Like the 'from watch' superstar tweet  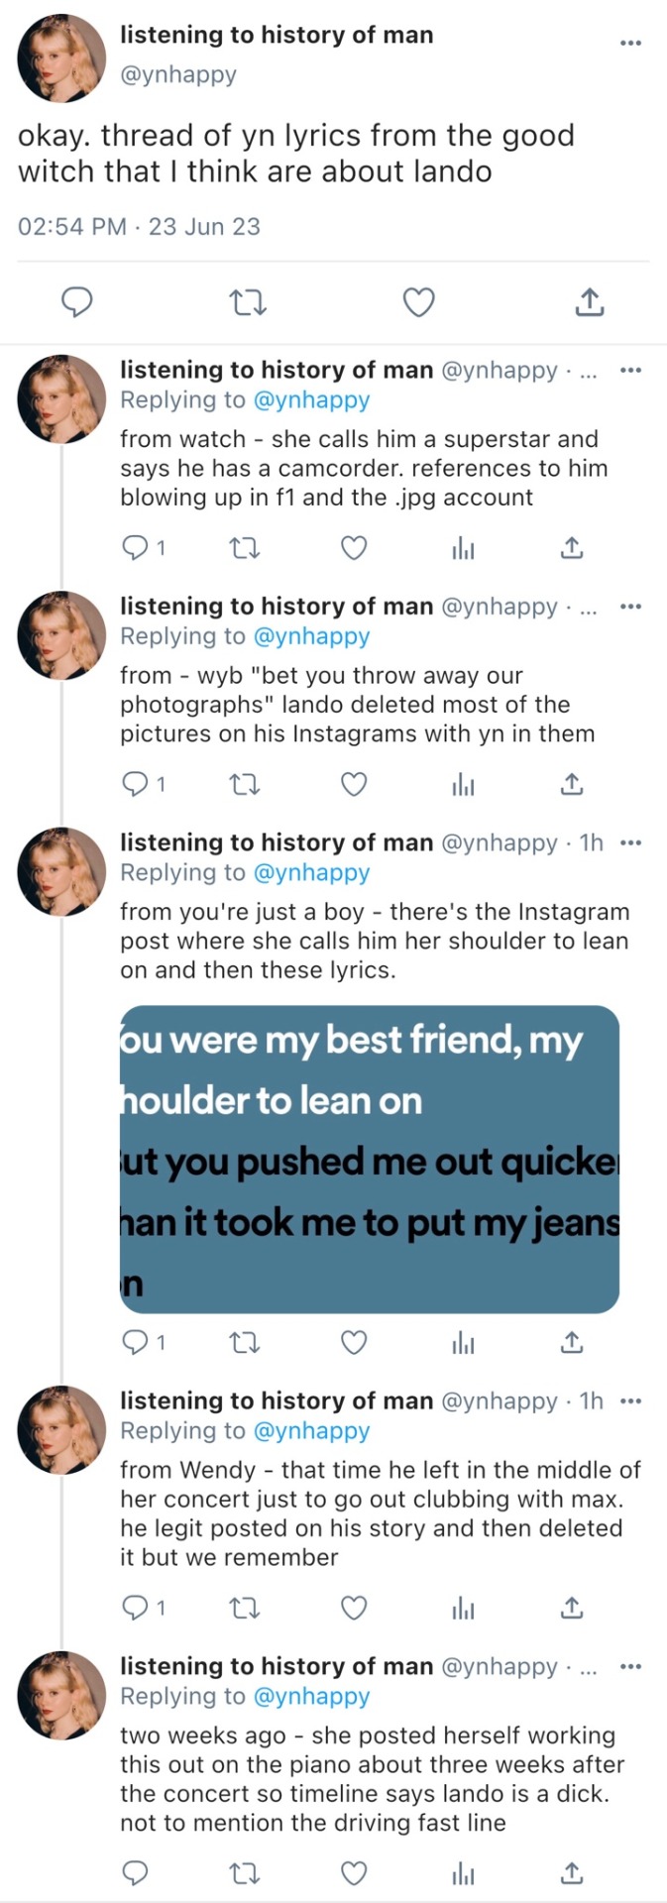point(354,547)
